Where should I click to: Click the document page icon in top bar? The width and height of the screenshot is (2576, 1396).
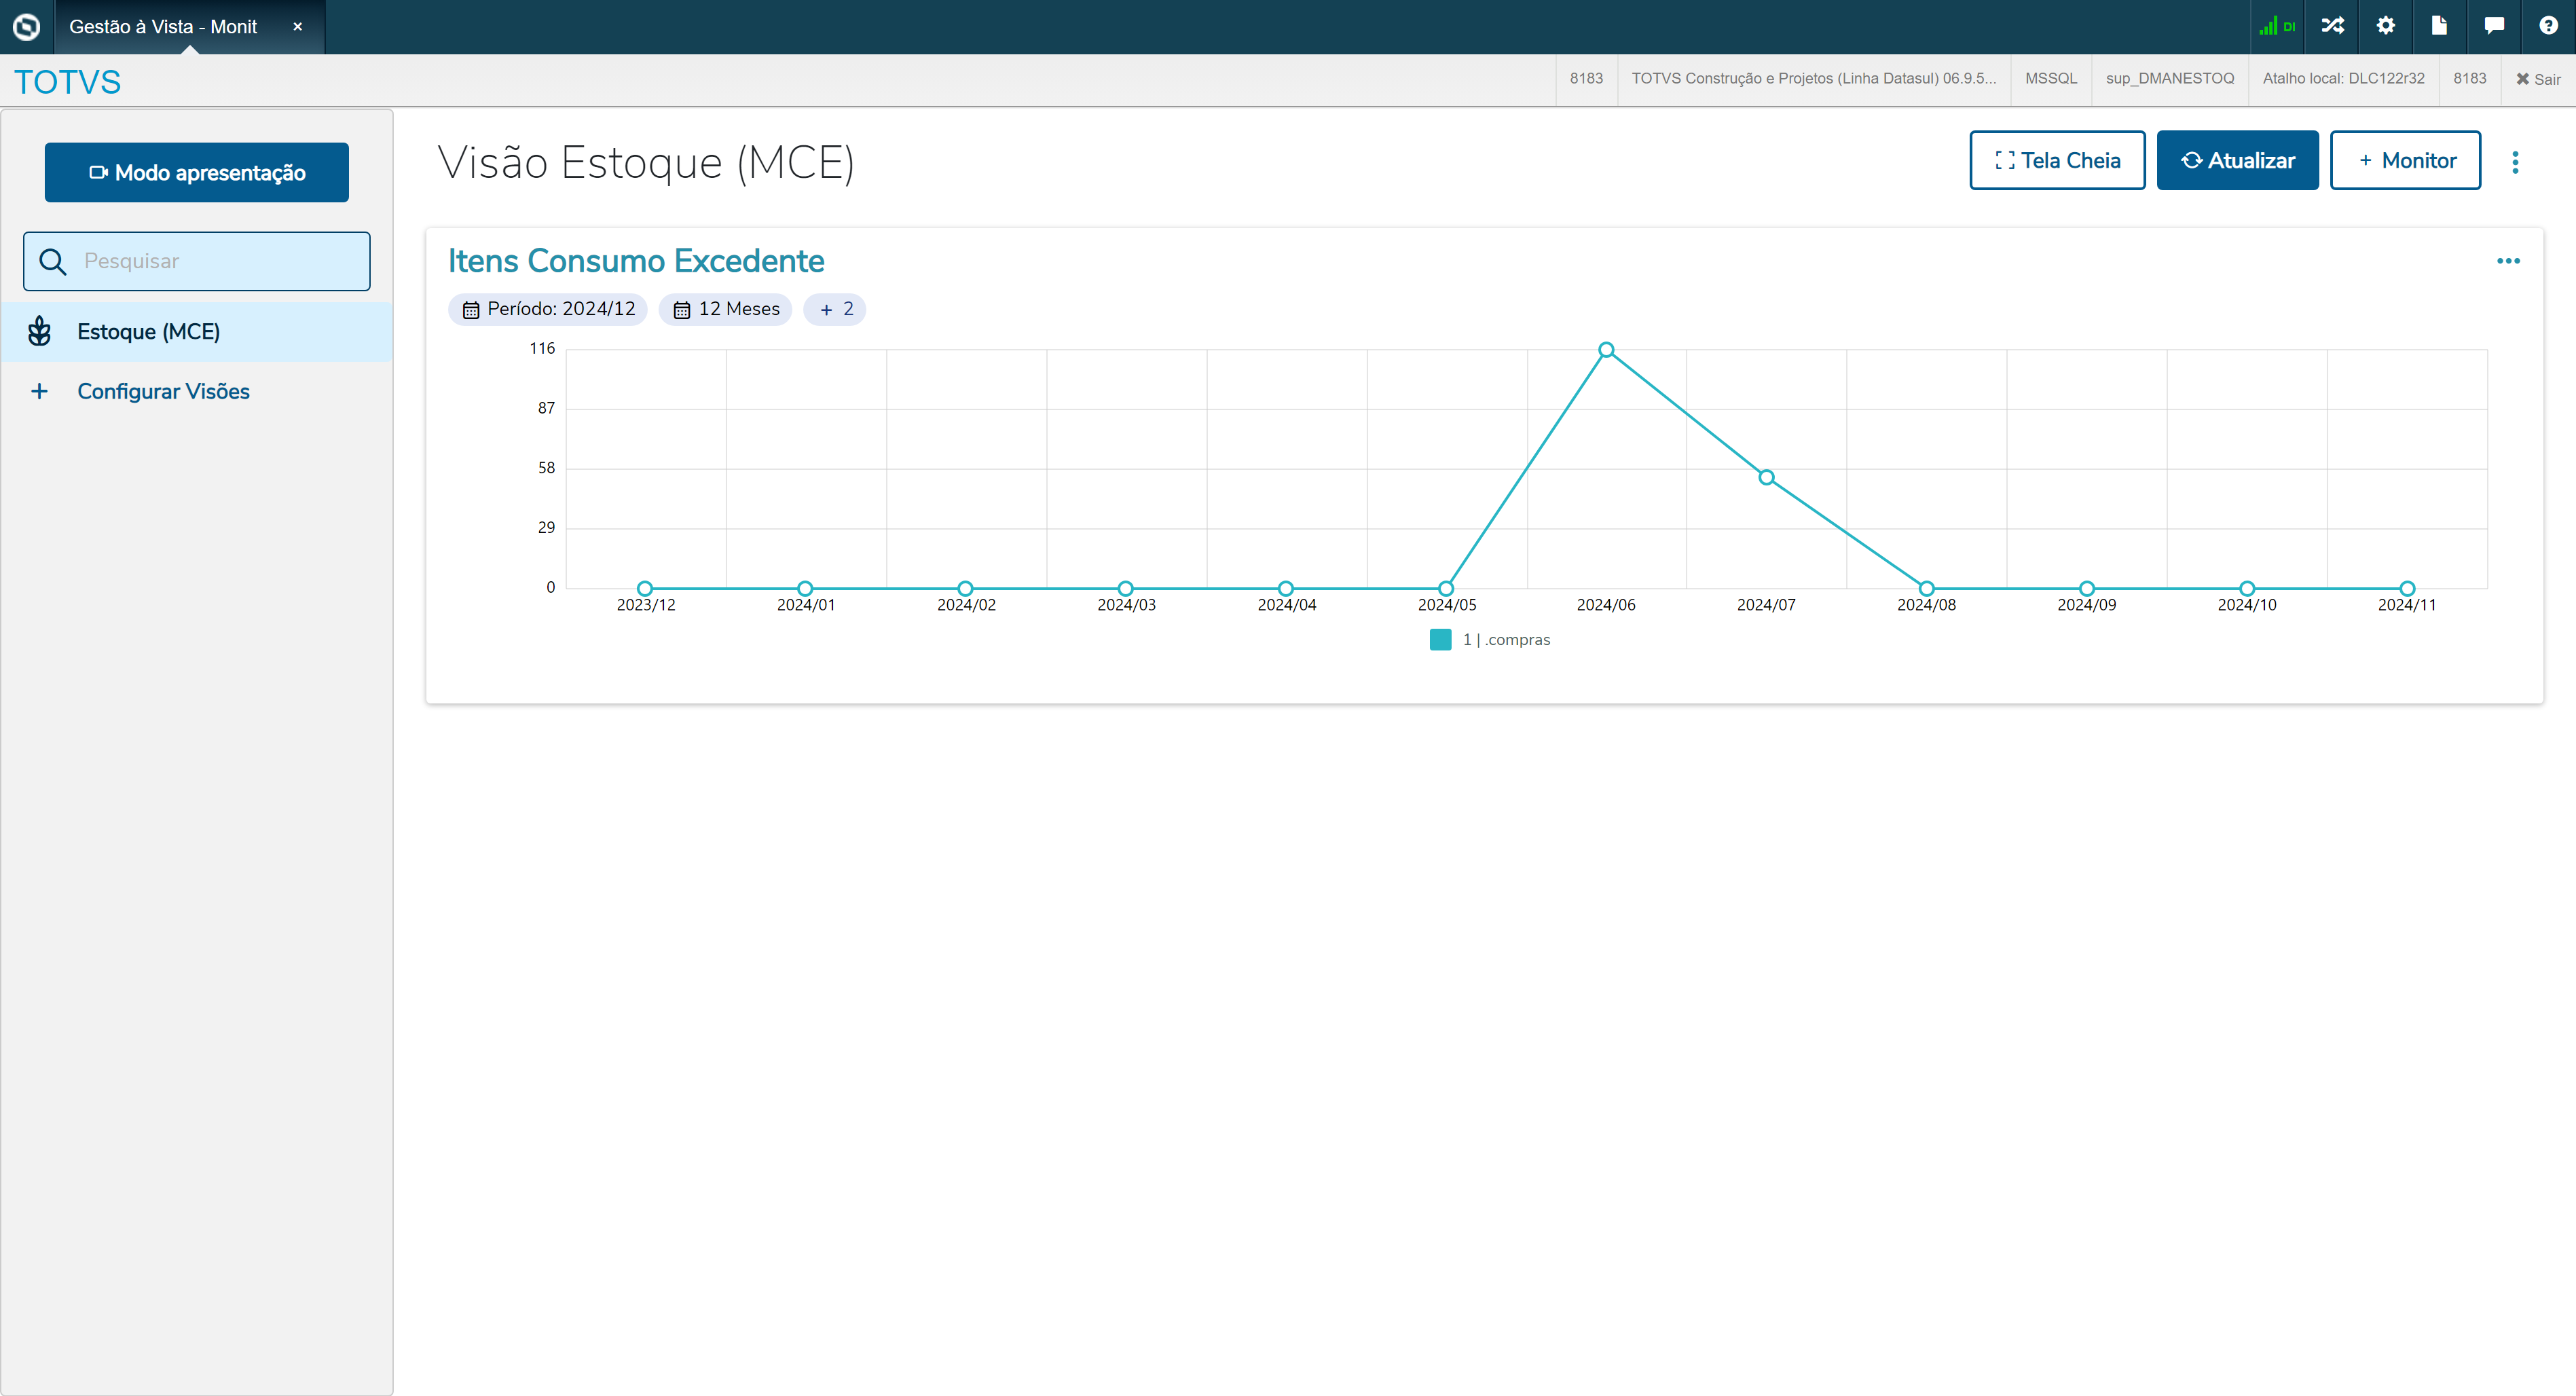point(2439,26)
